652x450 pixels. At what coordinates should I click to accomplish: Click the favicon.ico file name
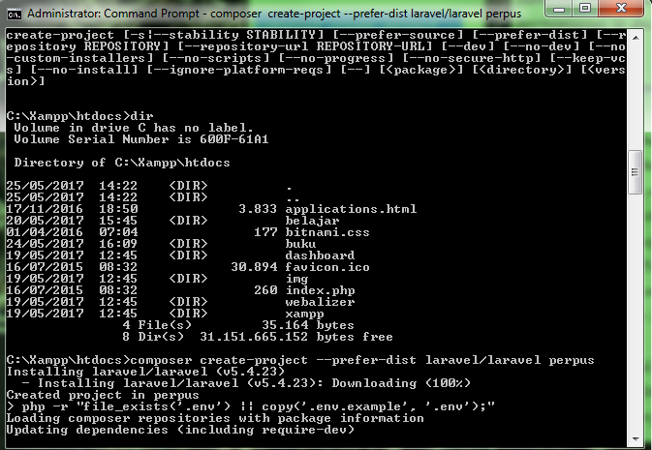(327, 267)
